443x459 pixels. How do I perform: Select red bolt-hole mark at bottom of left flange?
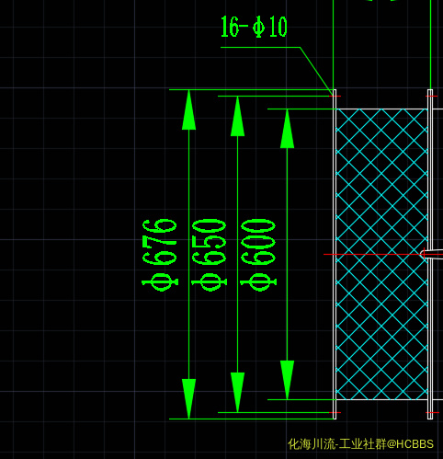335,413
